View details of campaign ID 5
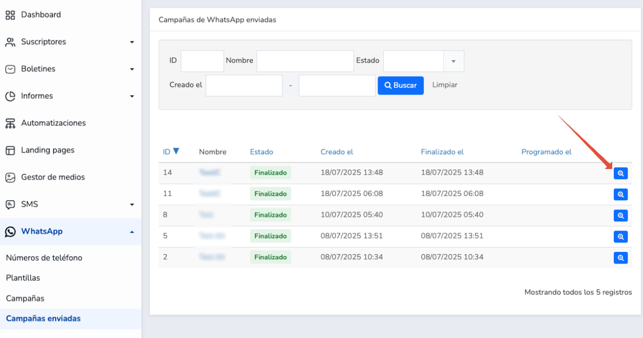 point(621,236)
